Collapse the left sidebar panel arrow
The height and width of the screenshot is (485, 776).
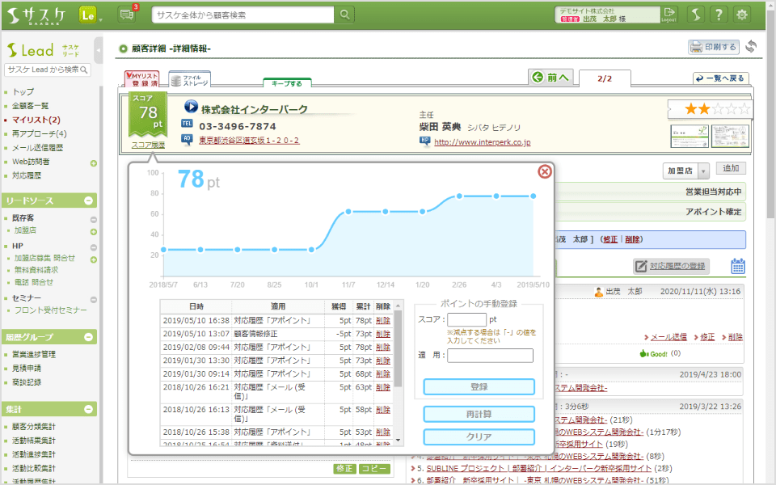coord(98,50)
